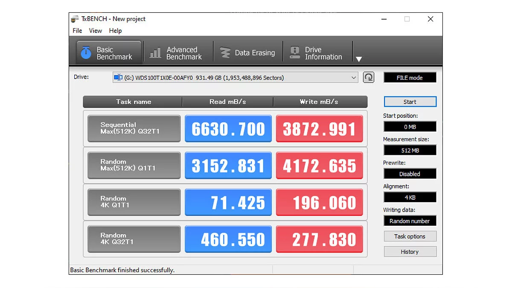Click the Data Erasing shredder icon

(x=225, y=53)
